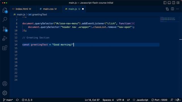Open Source Control view with 5 changes

pyautogui.click(x=5, y=29)
